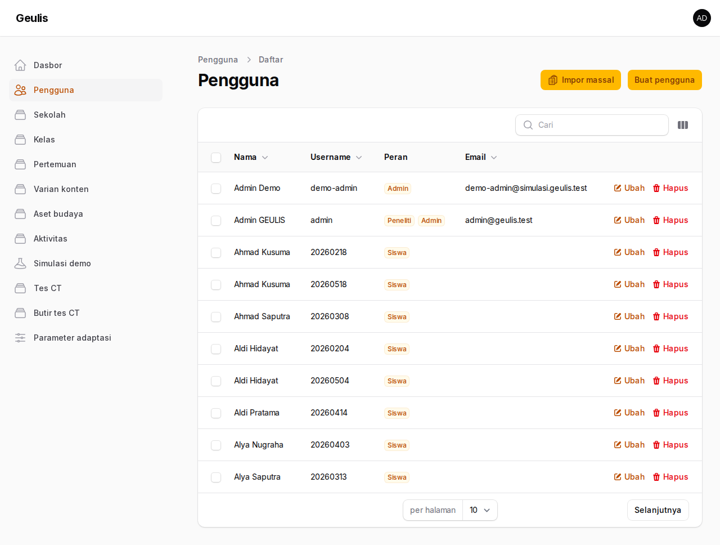Click the trash icon for Admin GEULIS

[656, 220]
